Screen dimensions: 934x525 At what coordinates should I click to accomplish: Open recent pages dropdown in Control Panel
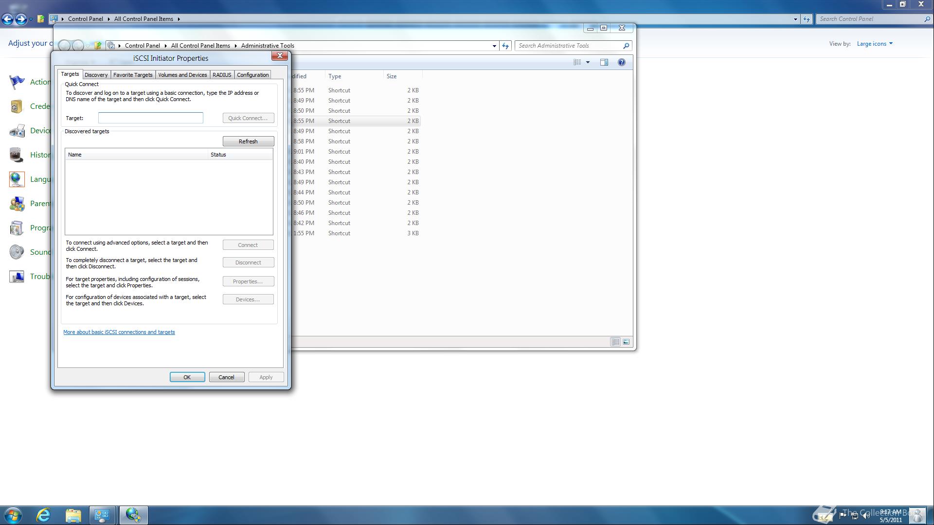[x=31, y=19]
